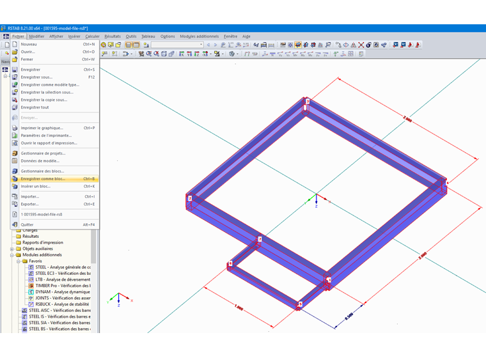Toggle N internal force display
The width and height of the screenshot is (486, 358).
coord(272,54)
